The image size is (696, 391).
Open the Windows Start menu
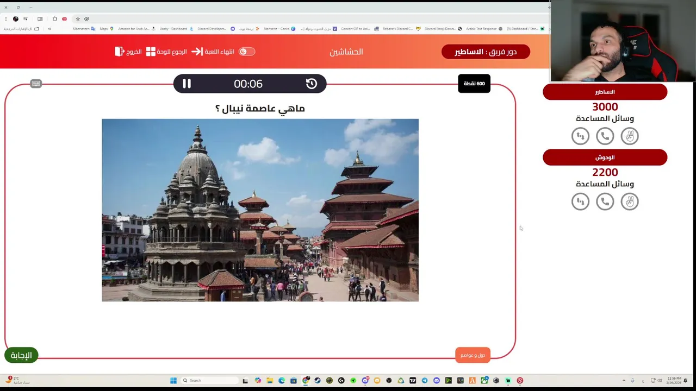(x=173, y=381)
